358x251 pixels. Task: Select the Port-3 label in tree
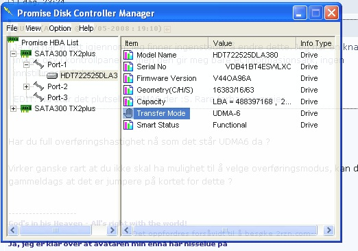(x=58, y=97)
